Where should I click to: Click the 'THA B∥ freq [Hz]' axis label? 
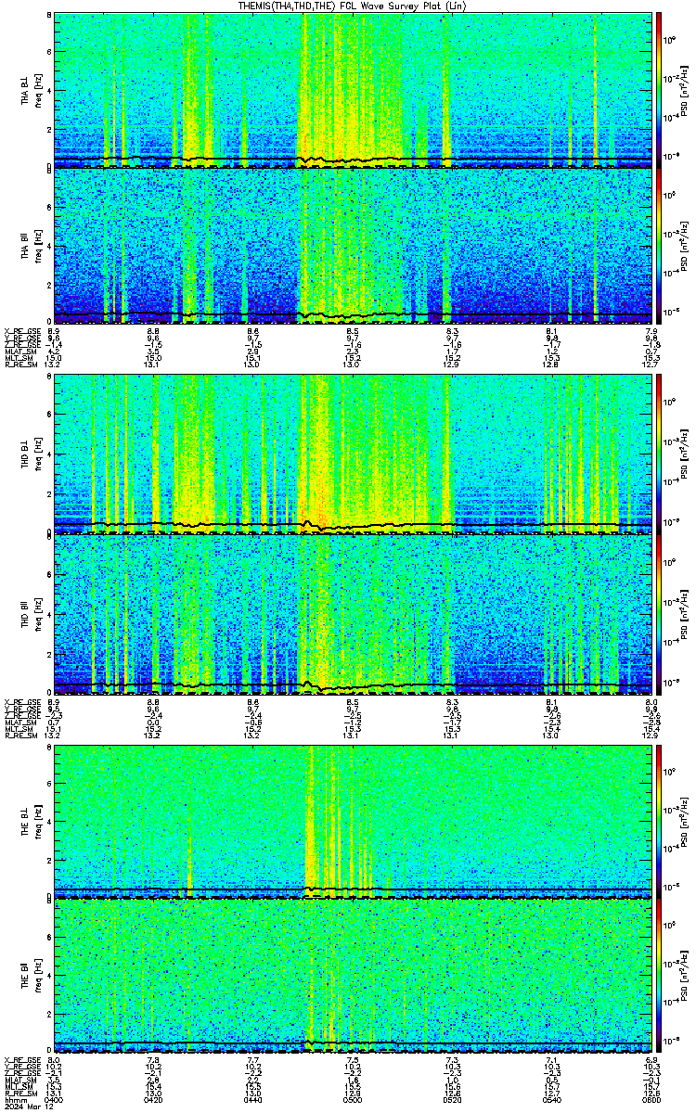point(30,246)
